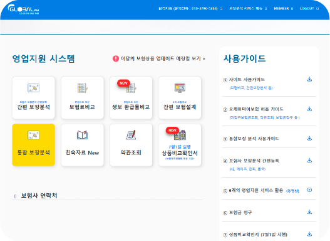Open the 상품비교확인서 documents icon
The height and width of the screenshot is (241, 330).
pos(180,136)
